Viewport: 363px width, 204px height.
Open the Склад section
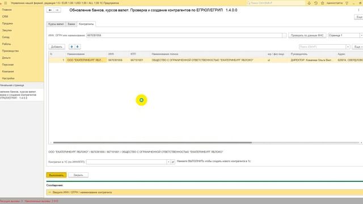(6, 37)
